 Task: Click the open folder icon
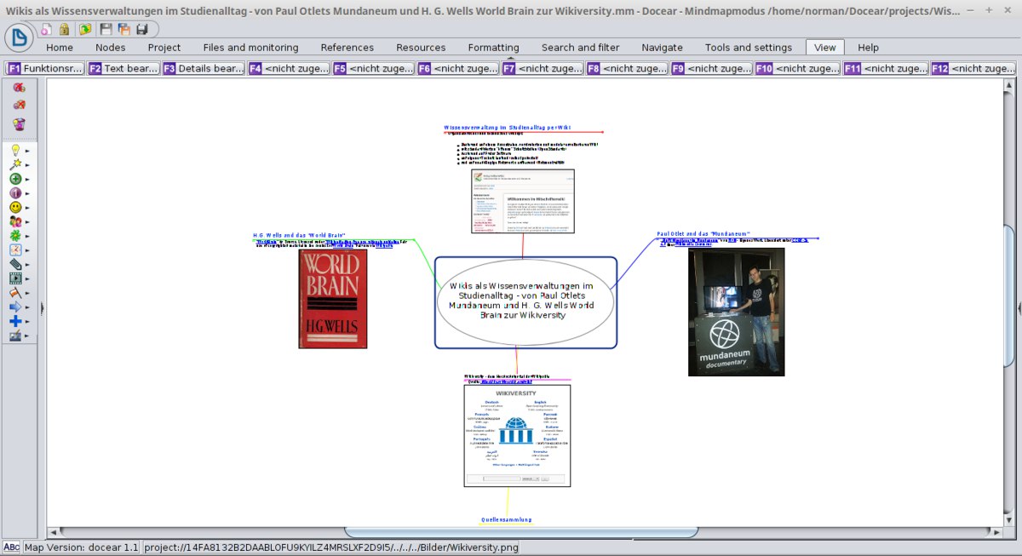(x=86, y=29)
